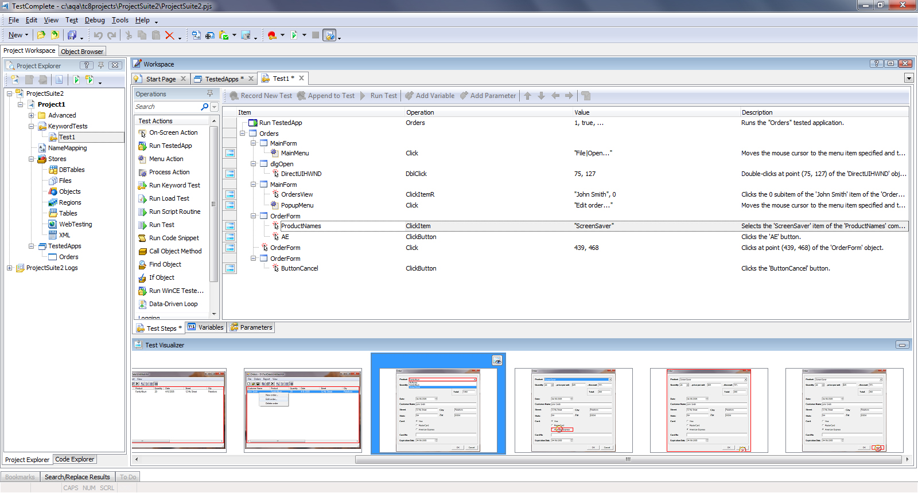Click the red Delete X toolbar icon

pyautogui.click(x=170, y=36)
